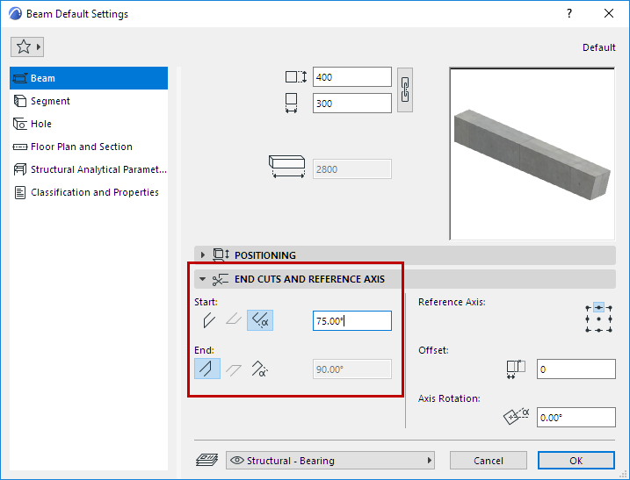Click the help question mark button
Image resolution: width=630 pixels, height=480 pixels.
click(x=569, y=14)
